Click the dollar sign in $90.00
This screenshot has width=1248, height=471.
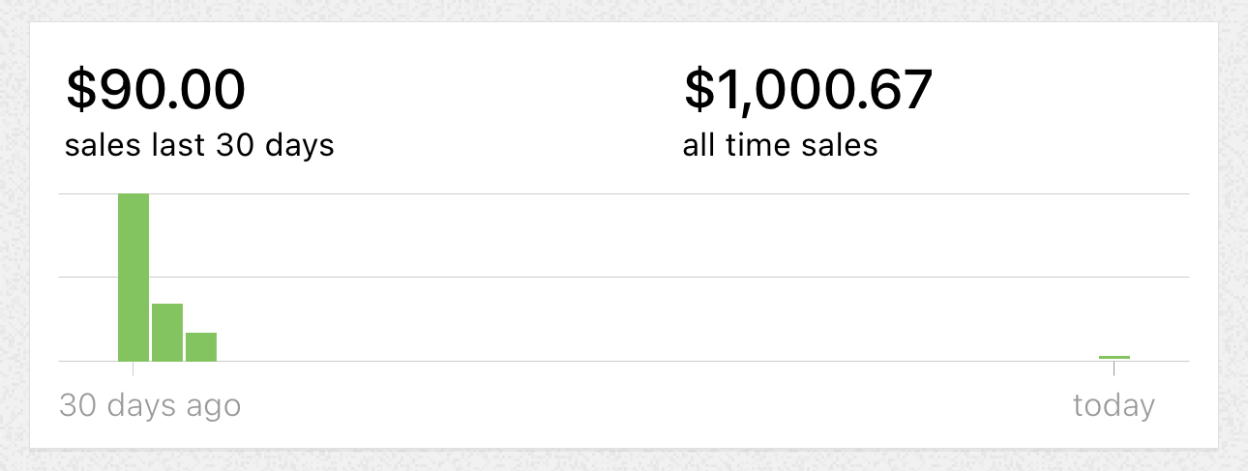click(x=79, y=90)
